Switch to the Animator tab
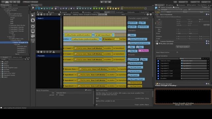 pos(75,12)
